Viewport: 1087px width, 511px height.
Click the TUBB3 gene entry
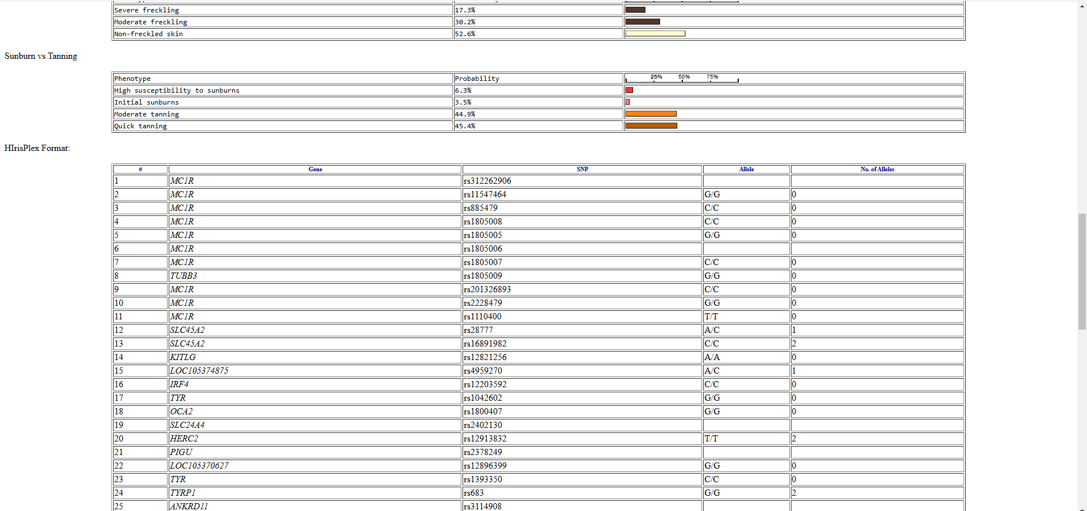pos(183,276)
